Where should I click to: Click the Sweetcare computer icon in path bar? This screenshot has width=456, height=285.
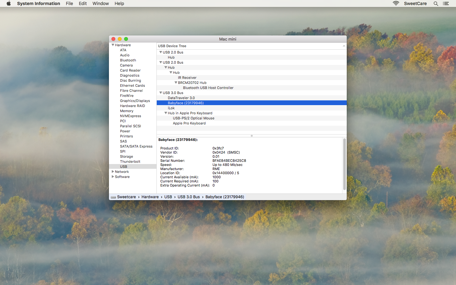(x=113, y=197)
